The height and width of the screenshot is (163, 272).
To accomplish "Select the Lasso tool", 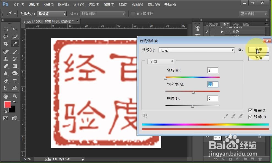I will point(6,37).
